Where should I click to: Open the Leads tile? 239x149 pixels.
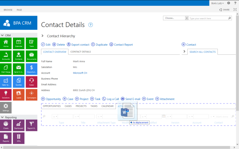coord(18,95)
